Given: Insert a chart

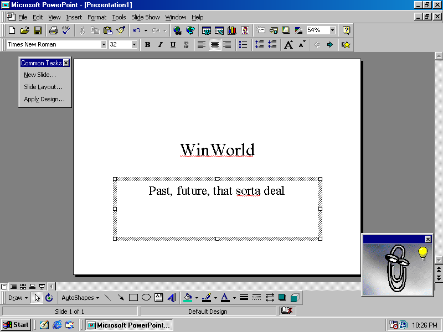Looking at the screenshot, I should pos(232,30).
